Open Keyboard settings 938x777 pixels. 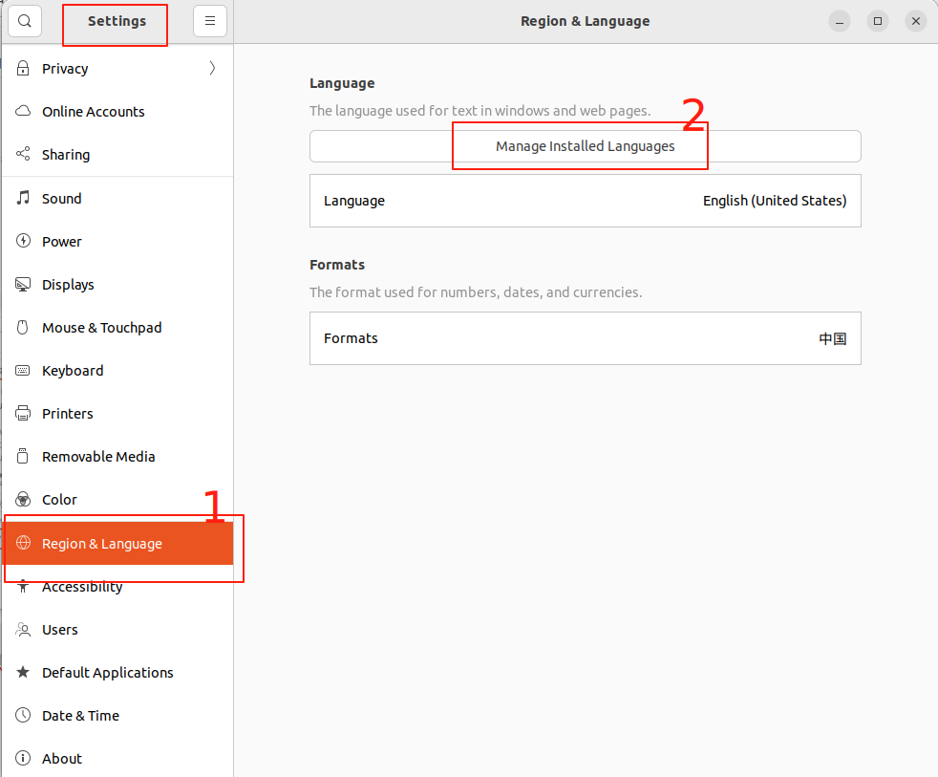(117, 371)
